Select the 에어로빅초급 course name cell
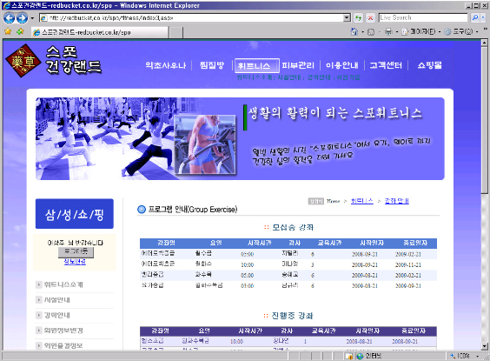The width and height of the screenshot is (490, 361). [158, 264]
